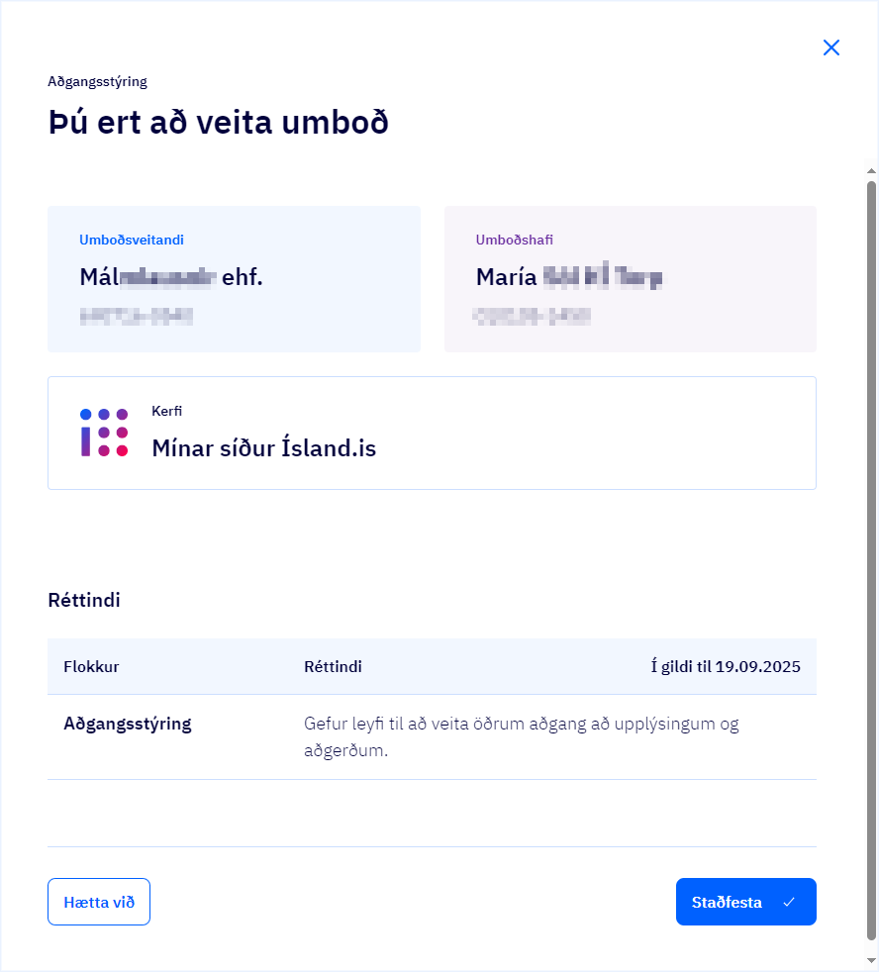
Task: Click the Ísland.is dotted logo icon
Action: pyautogui.click(x=104, y=433)
